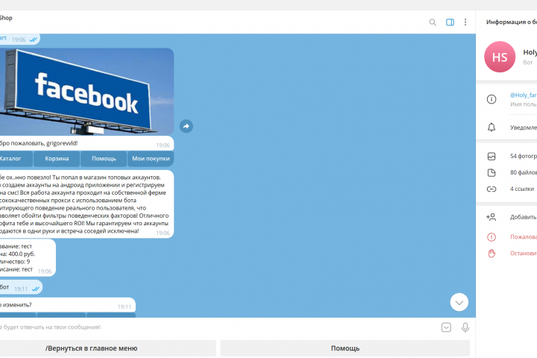Click the message input field
Screen dimensions: 537x358
(x=219, y=327)
